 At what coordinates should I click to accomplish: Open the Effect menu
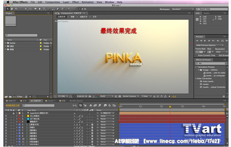[x=75, y=2]
